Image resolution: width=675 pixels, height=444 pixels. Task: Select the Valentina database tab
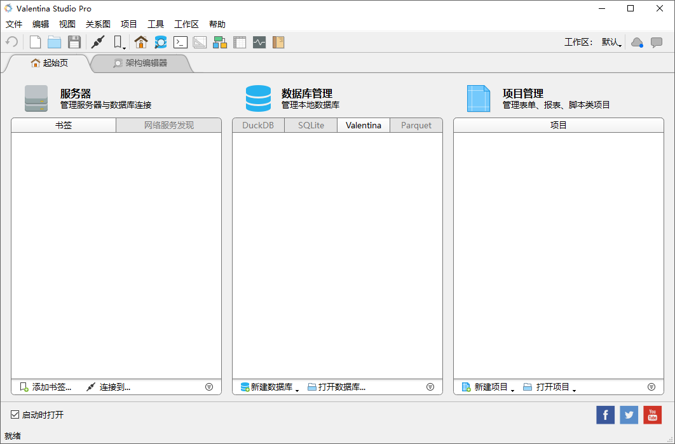(364, 125)
